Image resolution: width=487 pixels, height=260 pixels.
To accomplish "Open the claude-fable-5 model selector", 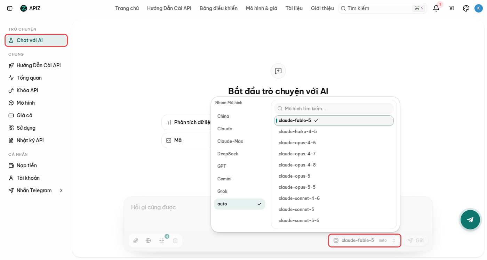I will pyautogui.click(x=365, y=241).
